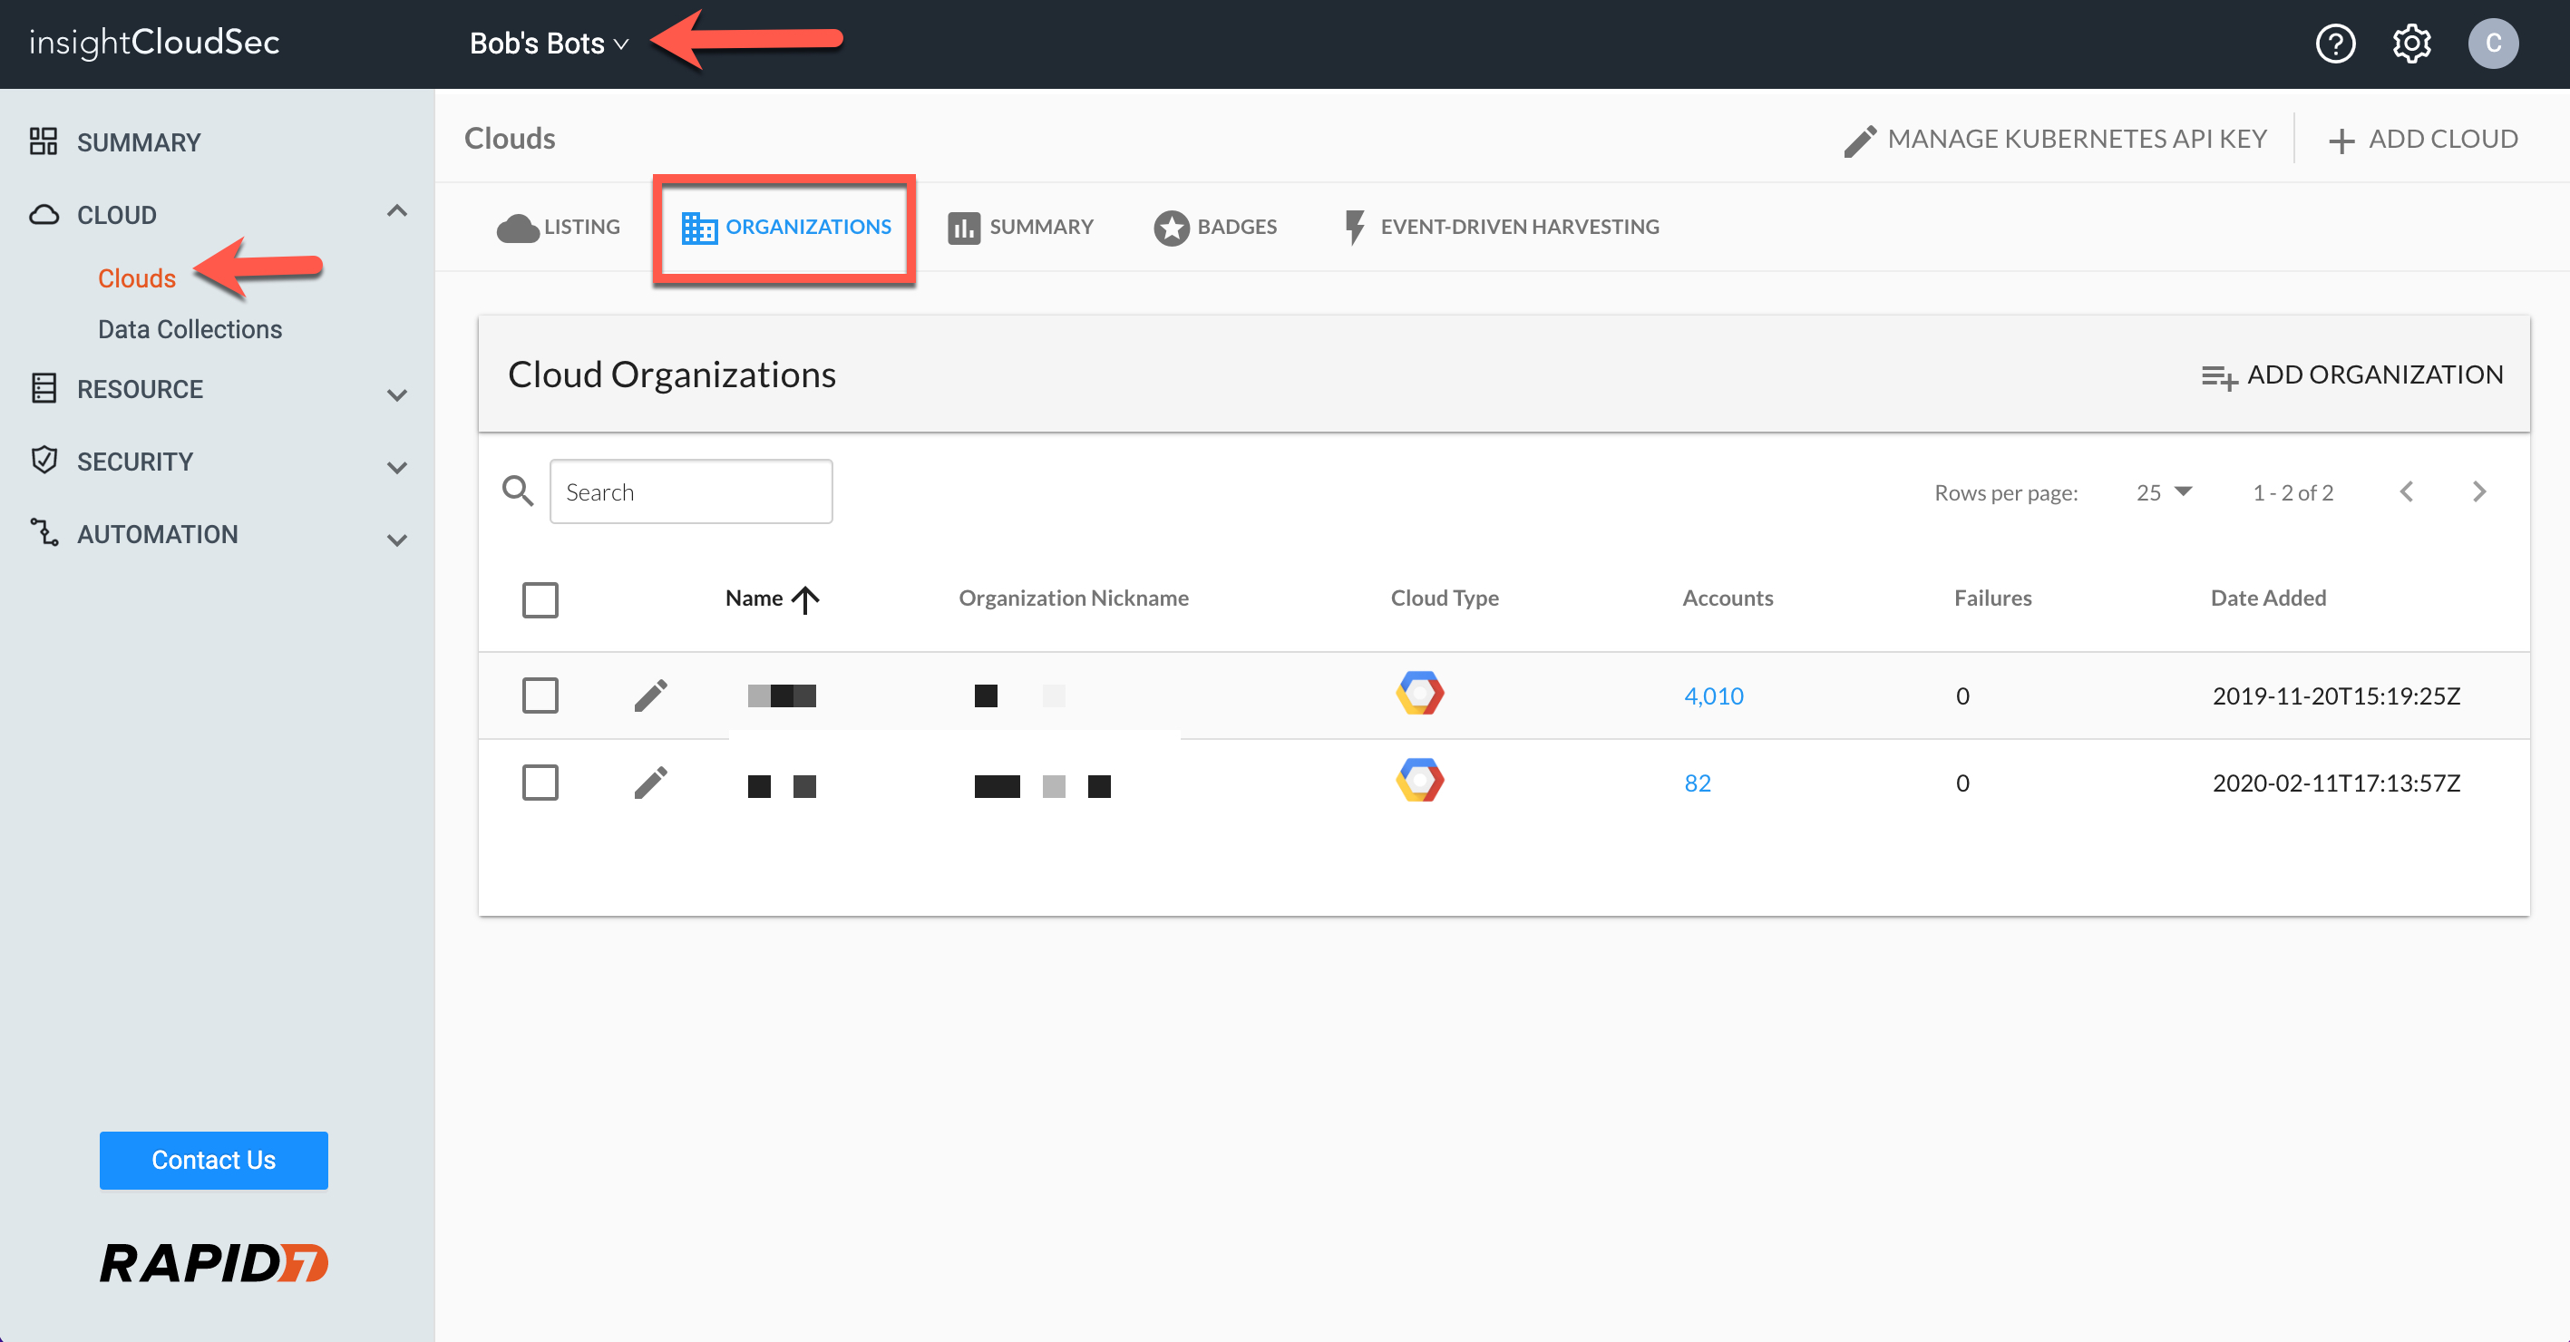Screen dimensions: 2570x1342
Task: Click the search magnifier icon
Action: click(517, 491)
